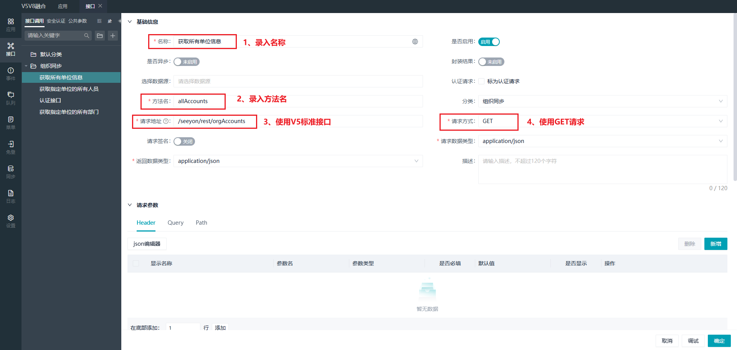The width and height of the screenshot is (737, 350).
Task: Collapse the 组织同步 tree folder
Action: 26,66
